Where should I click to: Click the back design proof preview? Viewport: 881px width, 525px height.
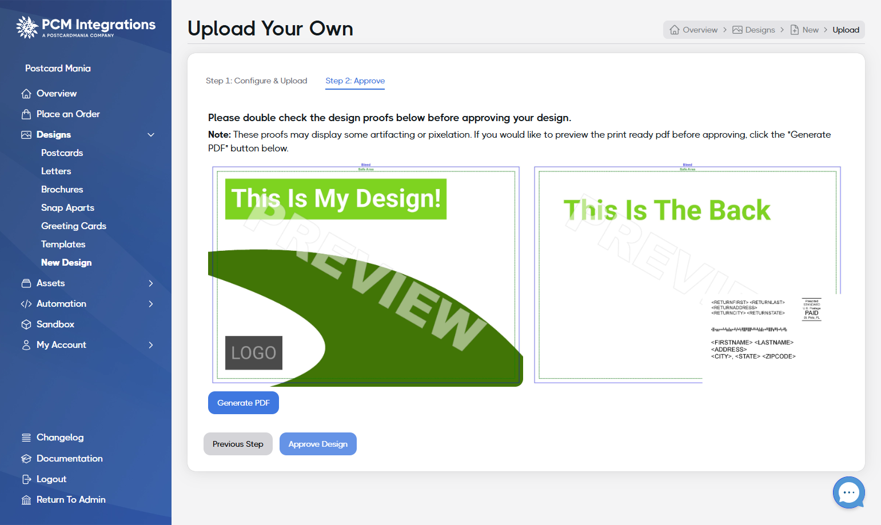[x=687, y=274]
